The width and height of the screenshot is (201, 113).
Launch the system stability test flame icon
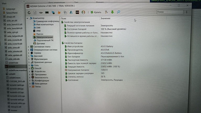click(59, 13)
